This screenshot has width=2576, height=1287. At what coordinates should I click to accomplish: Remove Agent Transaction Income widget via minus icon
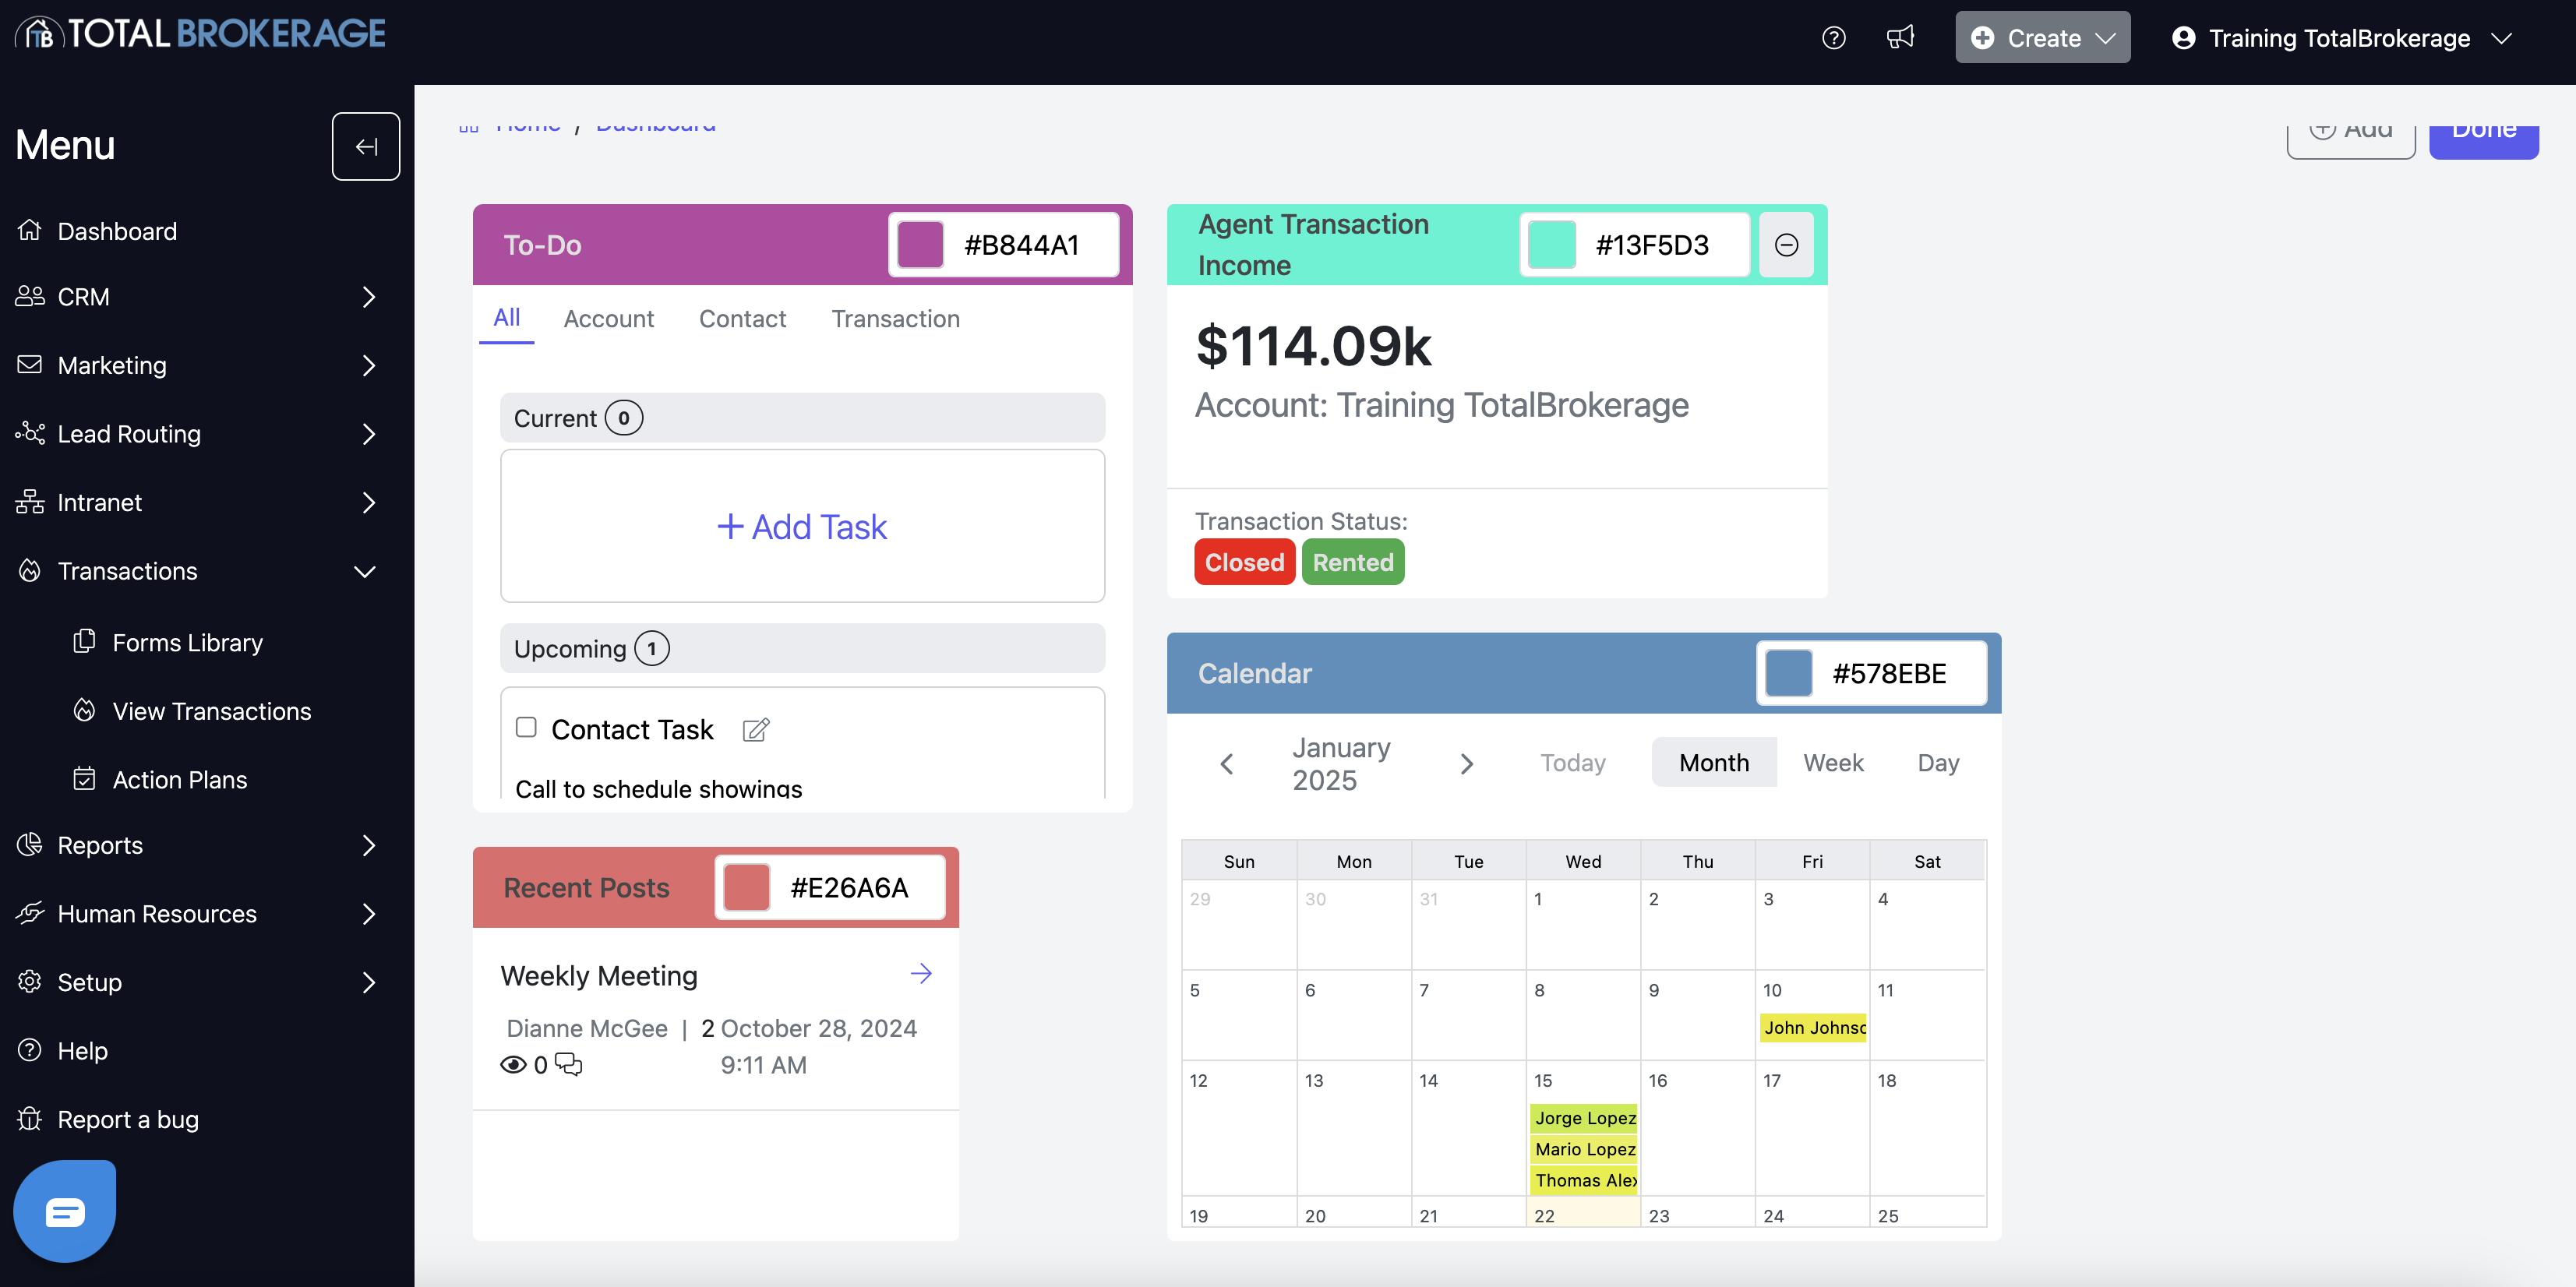coord(1786,245)
